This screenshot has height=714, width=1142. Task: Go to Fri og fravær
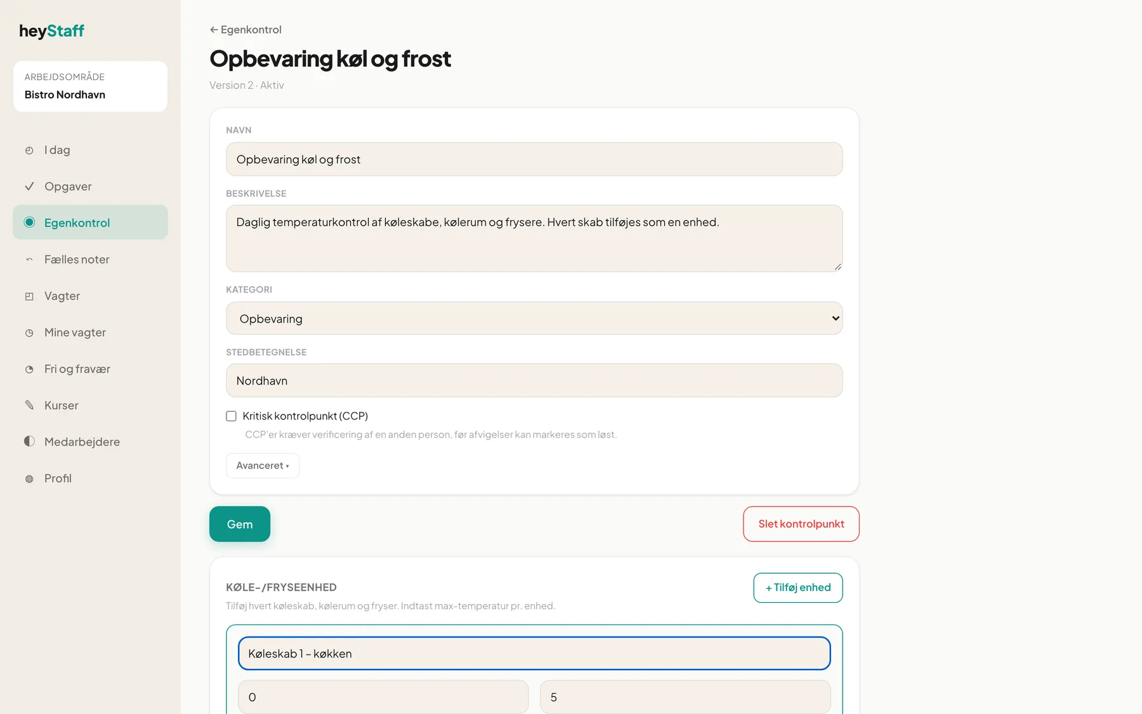click(x=90, y=369)
